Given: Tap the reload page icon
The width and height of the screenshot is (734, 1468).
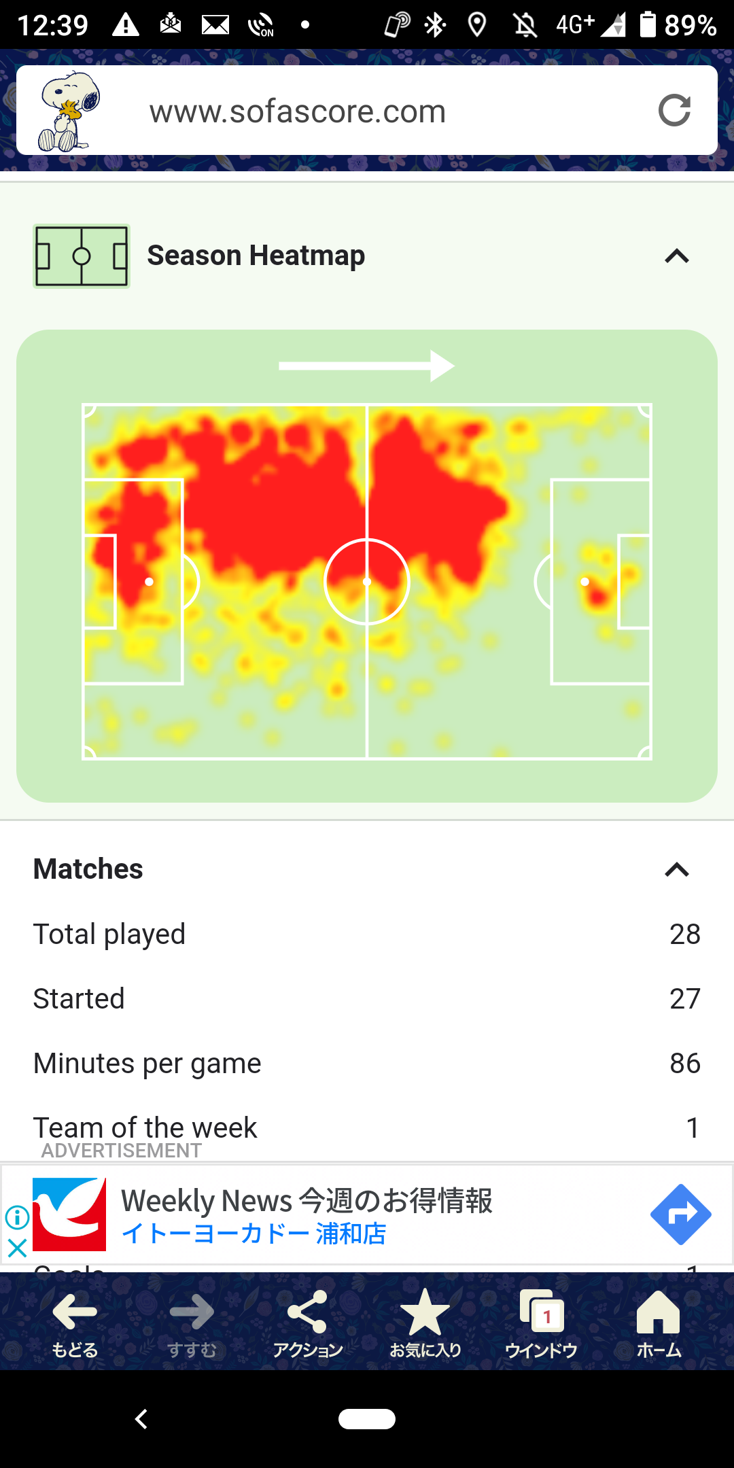Looking at the screenshot, I should point(674,111).
